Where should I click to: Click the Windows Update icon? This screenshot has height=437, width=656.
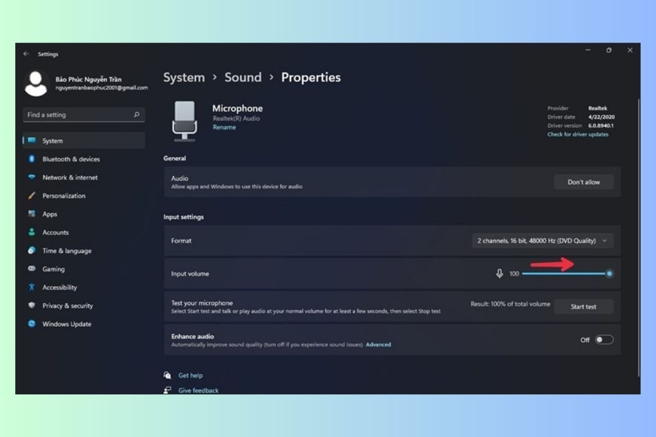tap(32, 324)
